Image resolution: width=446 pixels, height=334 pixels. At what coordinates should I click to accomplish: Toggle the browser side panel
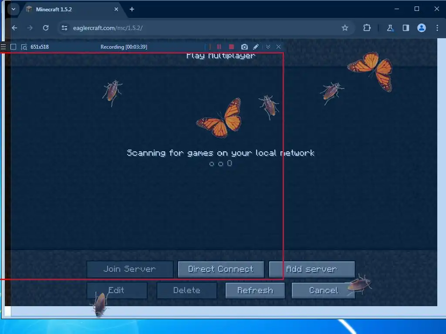coord(406,28)
